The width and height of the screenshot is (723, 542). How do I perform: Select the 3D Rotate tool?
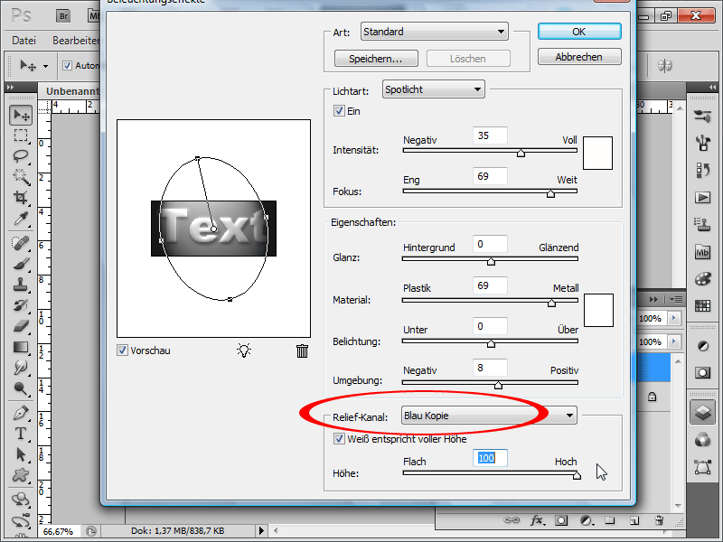21,500
